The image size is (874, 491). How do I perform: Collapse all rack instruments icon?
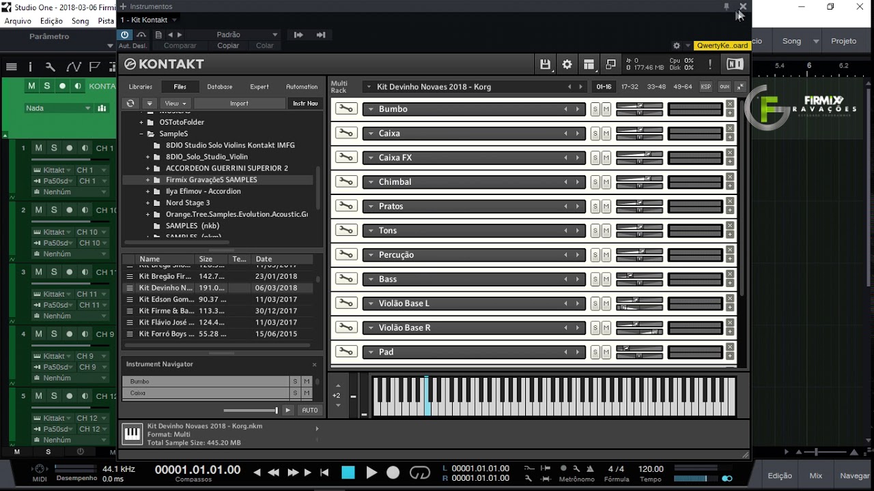pyautogui.click(x=741, y=87)
